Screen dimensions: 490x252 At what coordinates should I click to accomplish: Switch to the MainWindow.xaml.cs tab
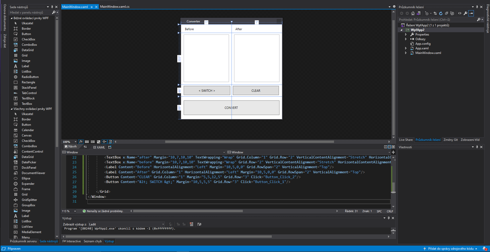[114, 7]
